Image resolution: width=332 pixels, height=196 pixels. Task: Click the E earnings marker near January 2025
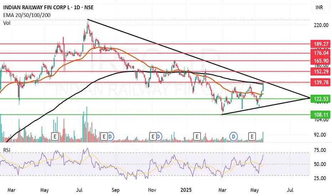(x=197, y=137)
